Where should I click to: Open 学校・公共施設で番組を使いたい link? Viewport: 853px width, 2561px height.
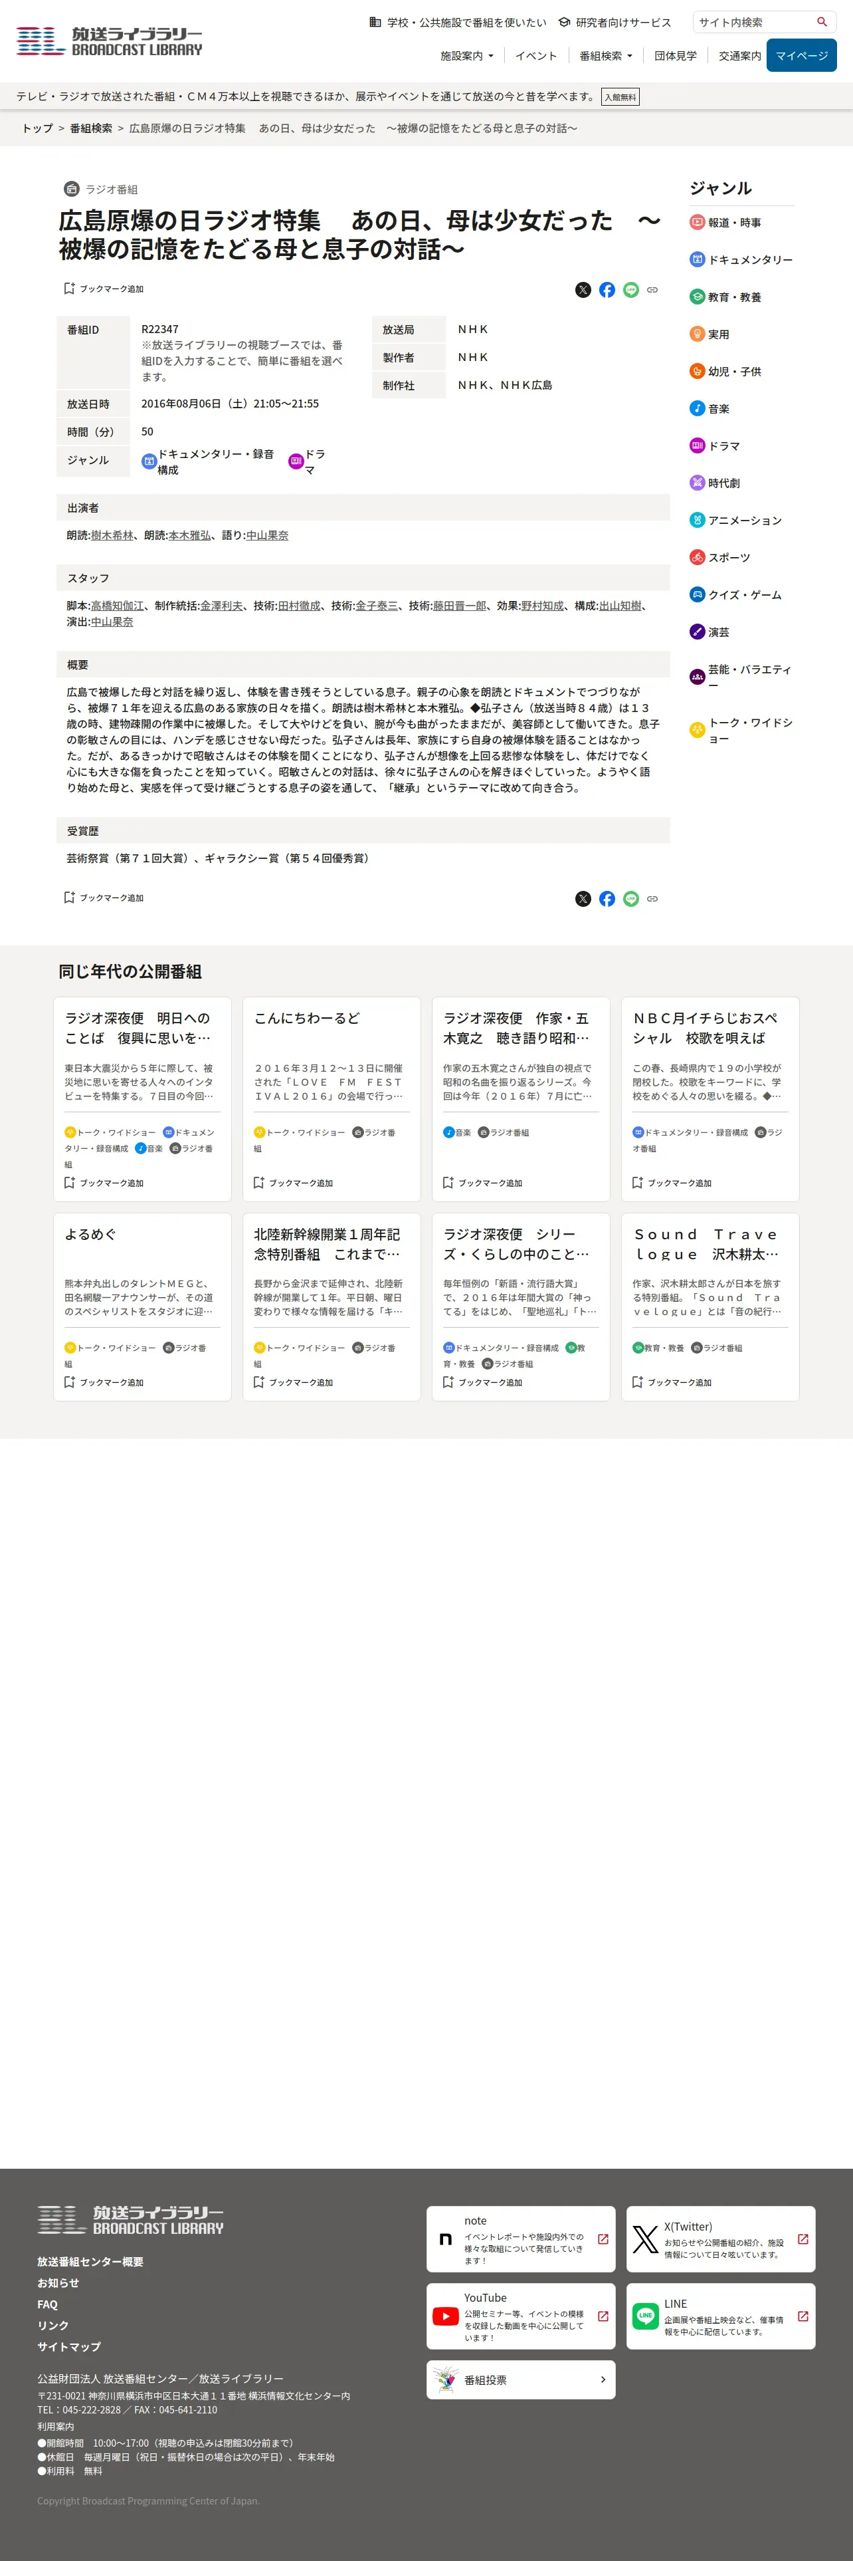point(458,22)
